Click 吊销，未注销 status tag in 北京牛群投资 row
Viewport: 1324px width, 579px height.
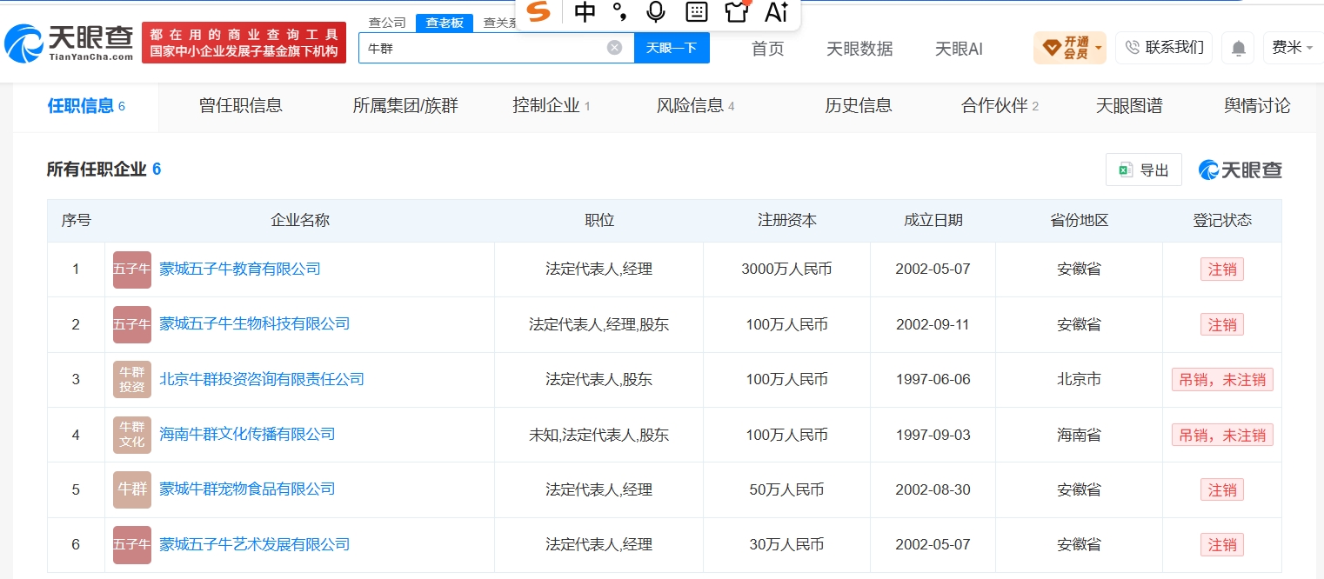coord(1222,379)
